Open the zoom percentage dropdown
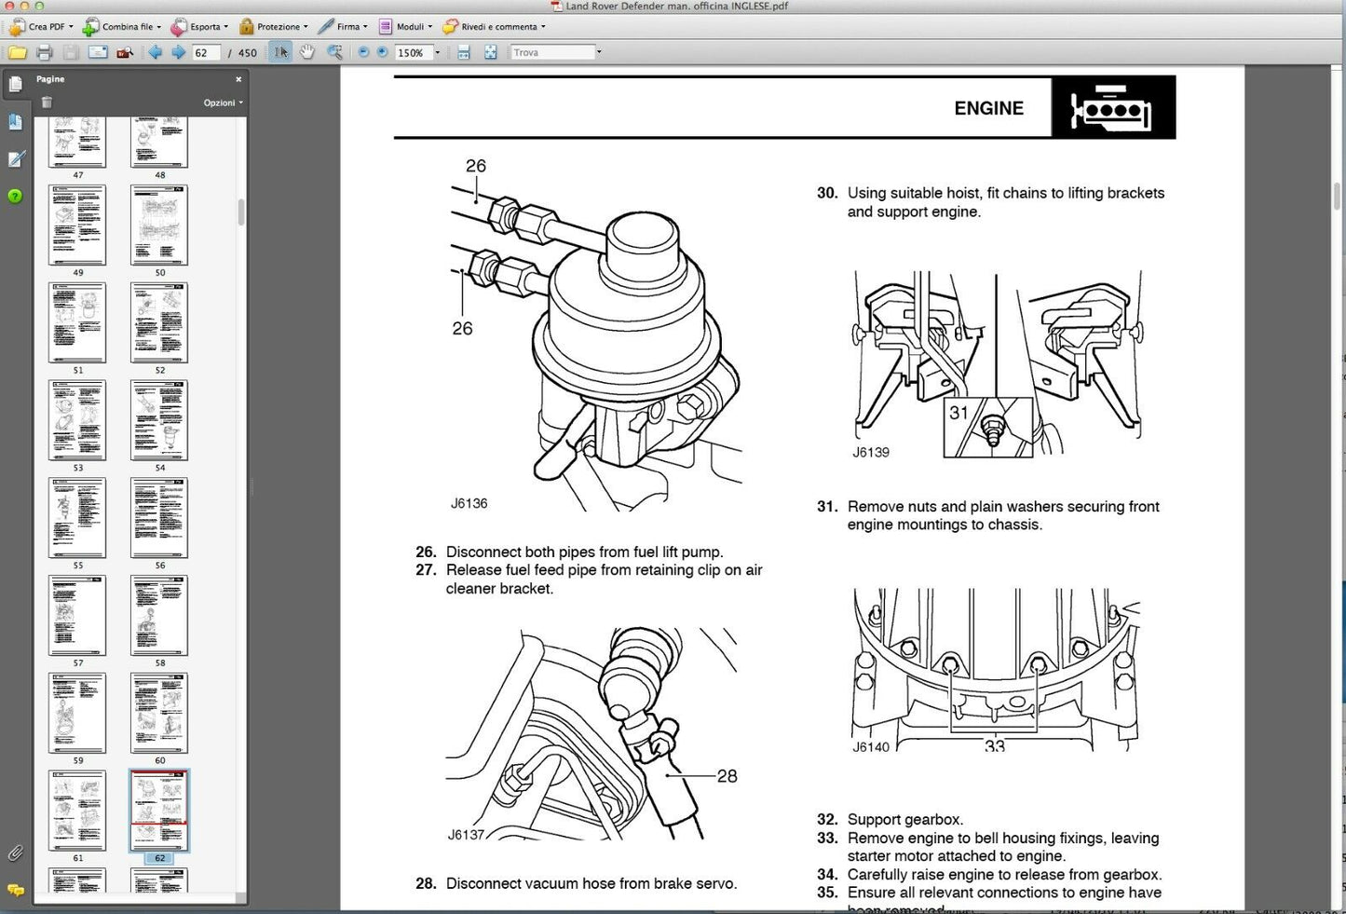Image resolution: width=1346 pixels, height=914 pixels. point(438,53)
